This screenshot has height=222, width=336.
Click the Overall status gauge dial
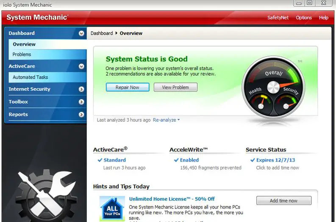(x=273, y=87)
